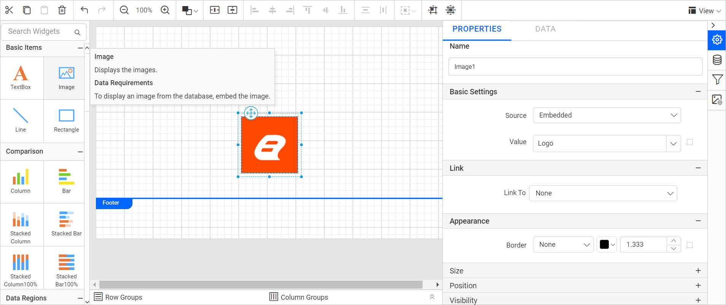The width and height of the screenshot is (726, 305).
Task: Collapse the properties side panel arrow
Action: (x=713, y=25)
